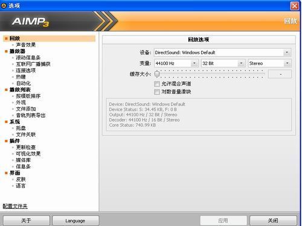Viewport: 302px width, 226px height.
Task: Click the 应用 apply button
Action: click(223, 221)
